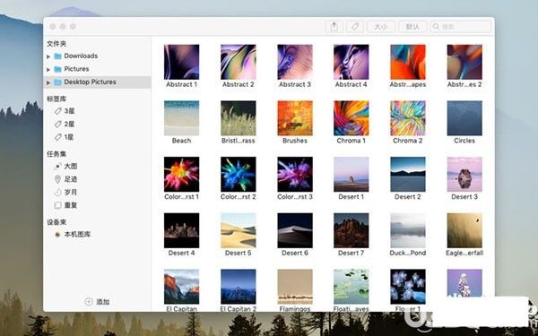The image size is (538, 336).
Task: Open the 默认 sort button
Action: click(x=412, y=27)
